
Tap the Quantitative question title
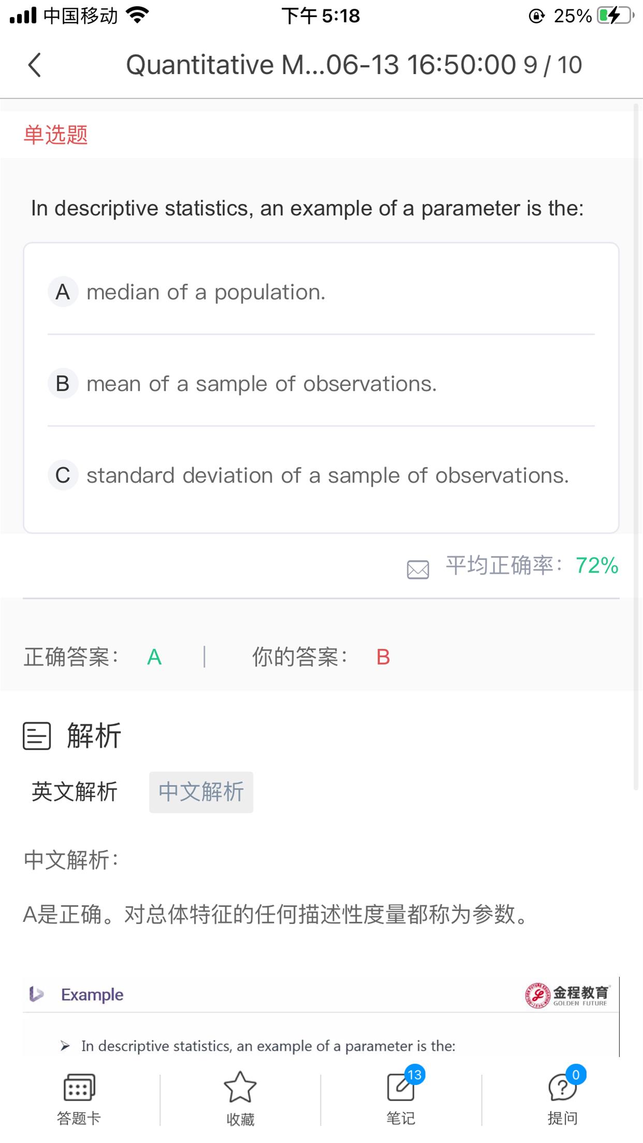(x=321, y=65)
